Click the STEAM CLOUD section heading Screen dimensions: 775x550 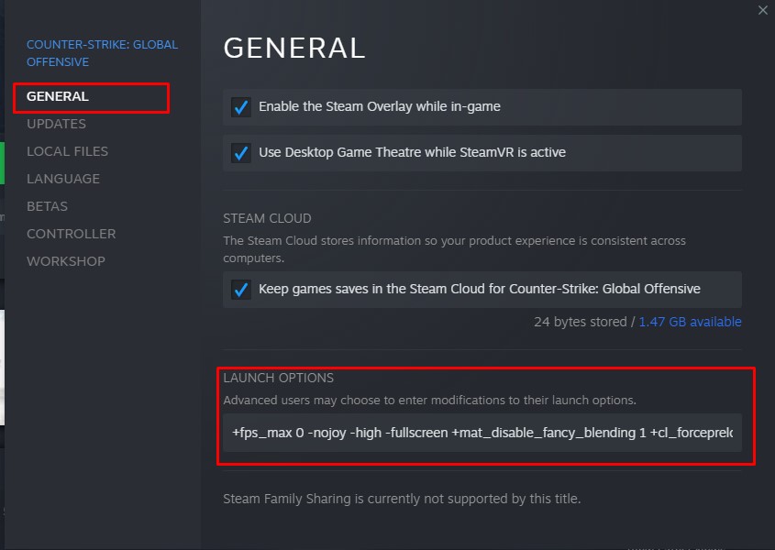[x=267, y=218]
